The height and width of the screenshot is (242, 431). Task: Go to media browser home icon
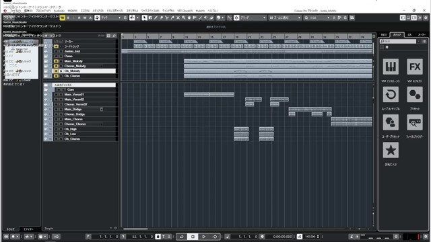click(x=387, y=47)
